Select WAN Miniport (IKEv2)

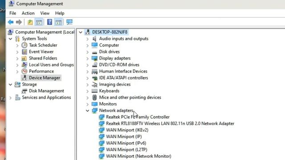coord(127,130)
